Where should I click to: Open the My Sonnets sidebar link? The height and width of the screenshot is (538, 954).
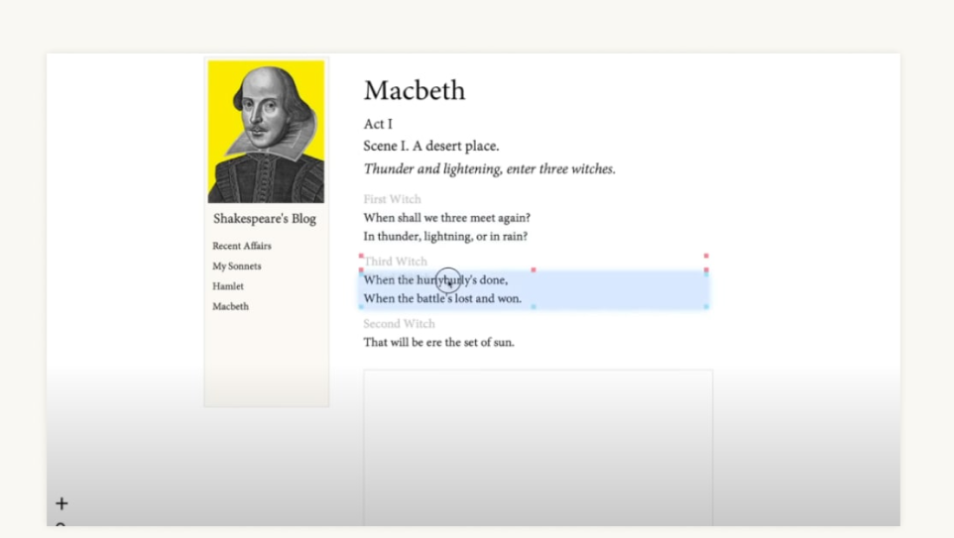[236, 267]
